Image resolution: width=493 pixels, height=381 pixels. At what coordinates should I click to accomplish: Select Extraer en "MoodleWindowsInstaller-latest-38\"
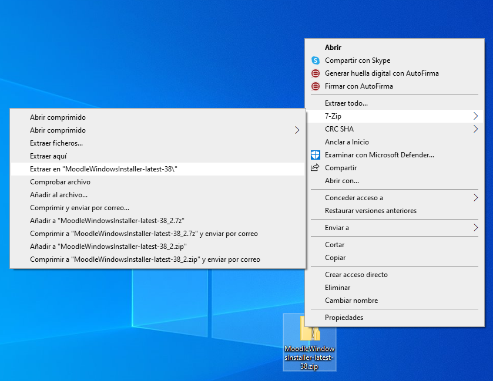(104, 169)
